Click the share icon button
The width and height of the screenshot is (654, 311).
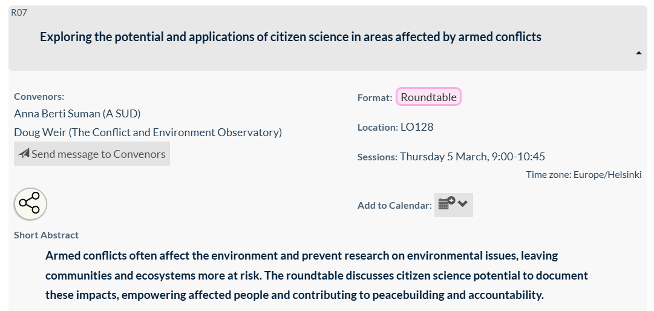click(30, 204)
